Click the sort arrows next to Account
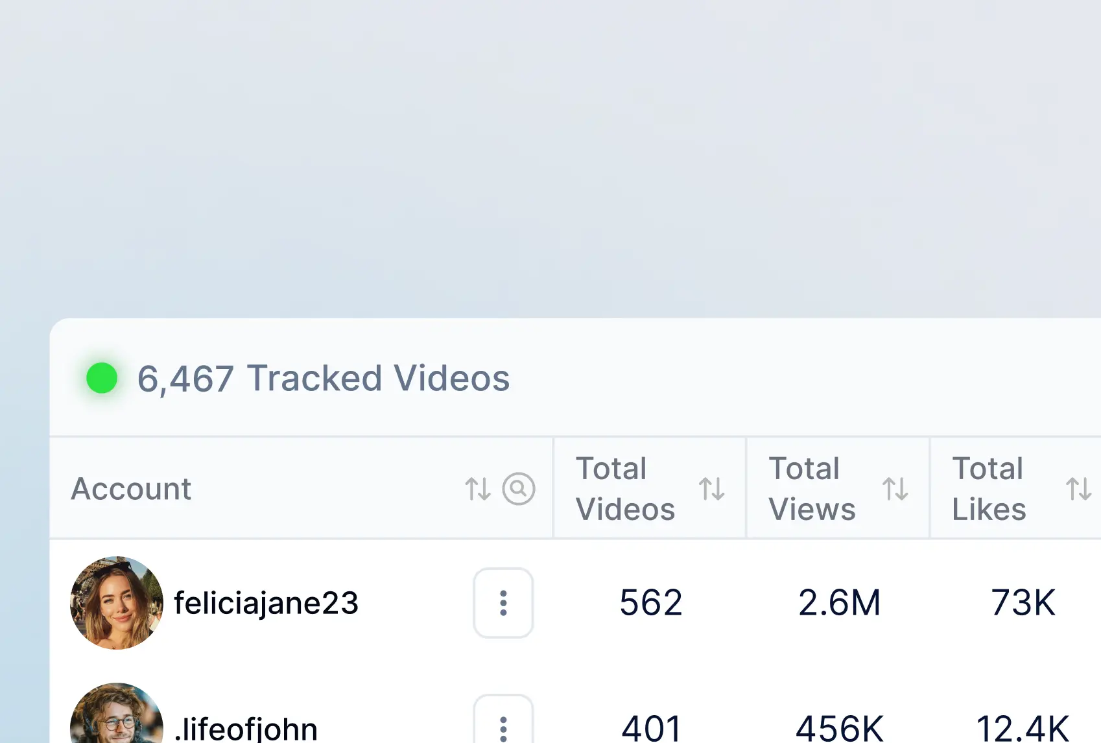 (x=479, y=489)
